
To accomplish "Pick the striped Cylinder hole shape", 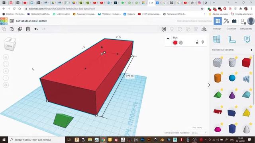I will [232, 63].
